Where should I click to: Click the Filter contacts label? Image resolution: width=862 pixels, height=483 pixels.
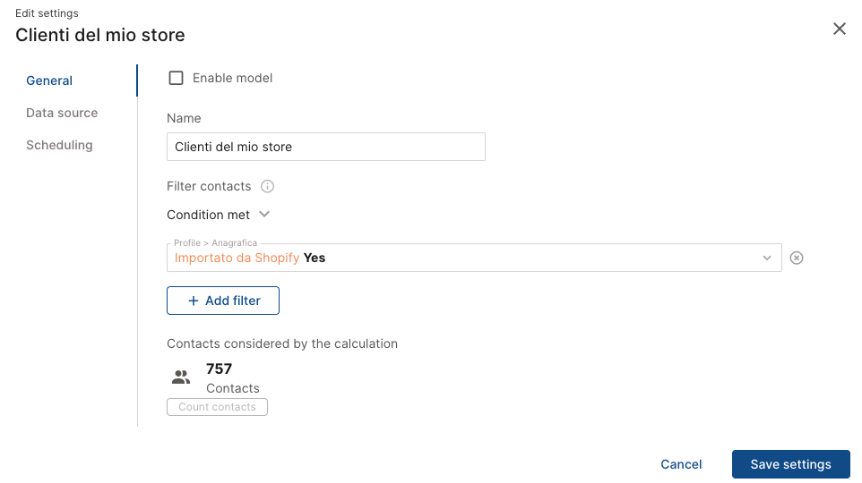209,187
